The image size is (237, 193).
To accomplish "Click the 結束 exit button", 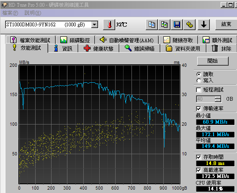I will point(226,25).
